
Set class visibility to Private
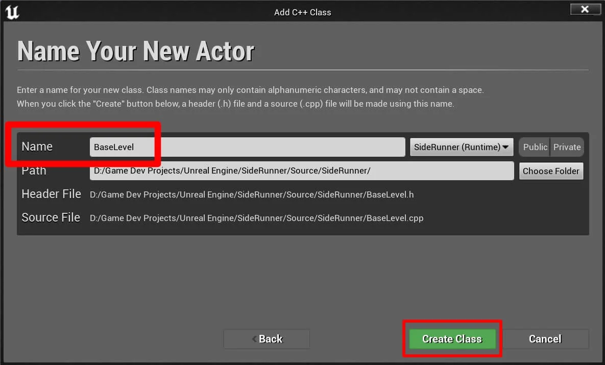567,147
